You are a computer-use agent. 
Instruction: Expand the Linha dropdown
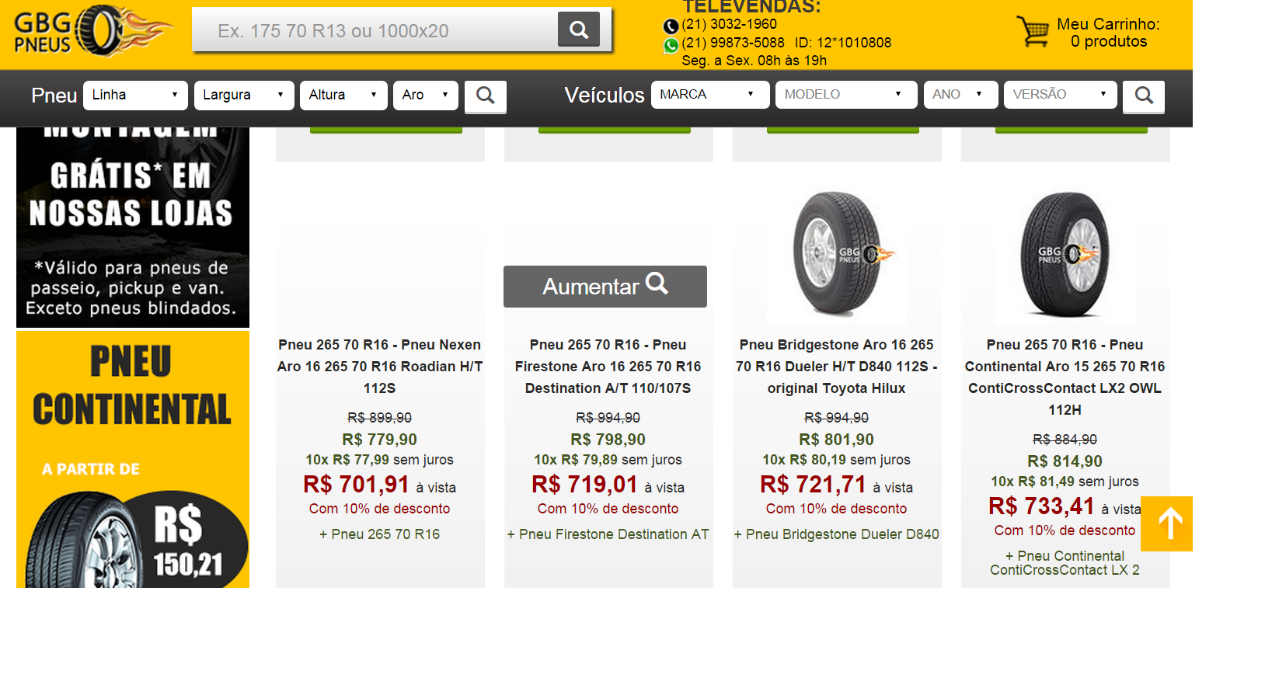tap(135, 95)
